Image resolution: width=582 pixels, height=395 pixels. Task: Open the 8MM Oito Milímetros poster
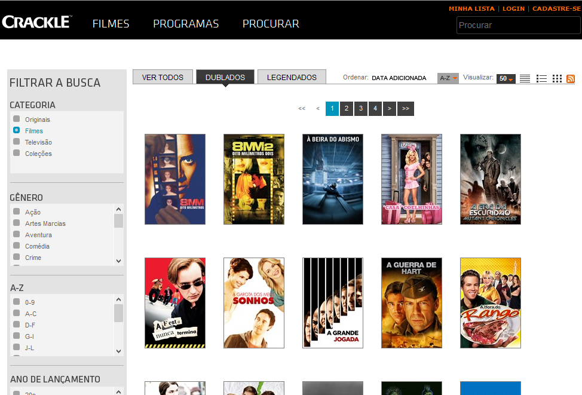(175, 179)
